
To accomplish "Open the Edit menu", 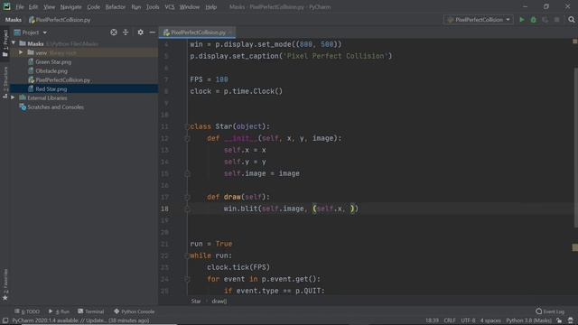I will 33,6.
